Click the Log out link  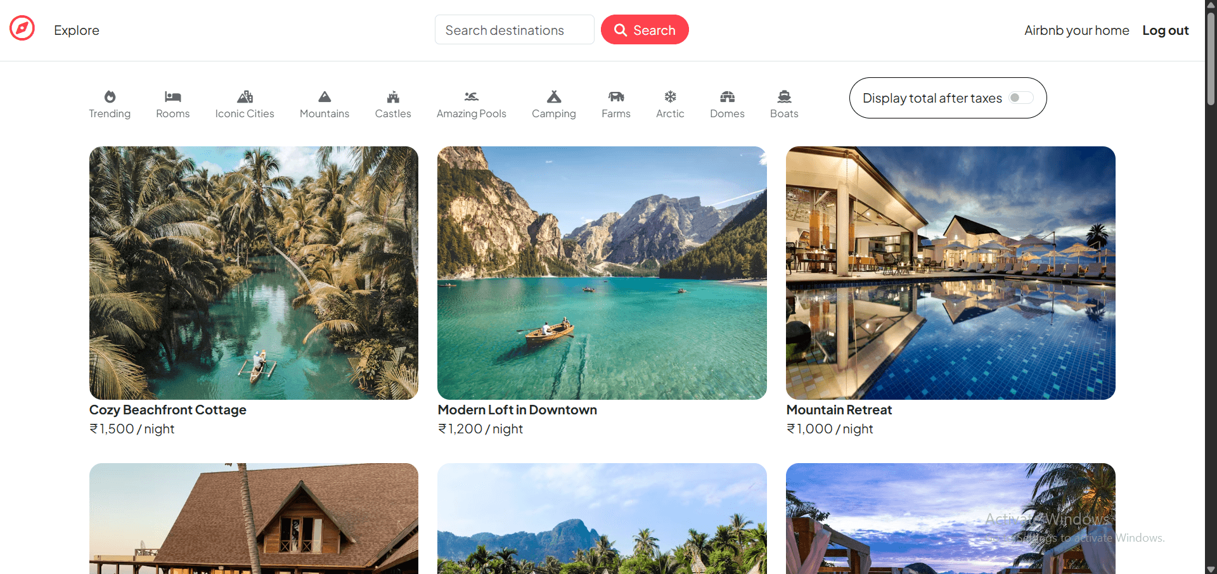coord(1165,30)
